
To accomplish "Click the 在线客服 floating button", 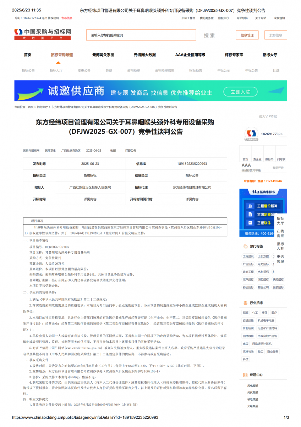I will (x=280, y=233).
